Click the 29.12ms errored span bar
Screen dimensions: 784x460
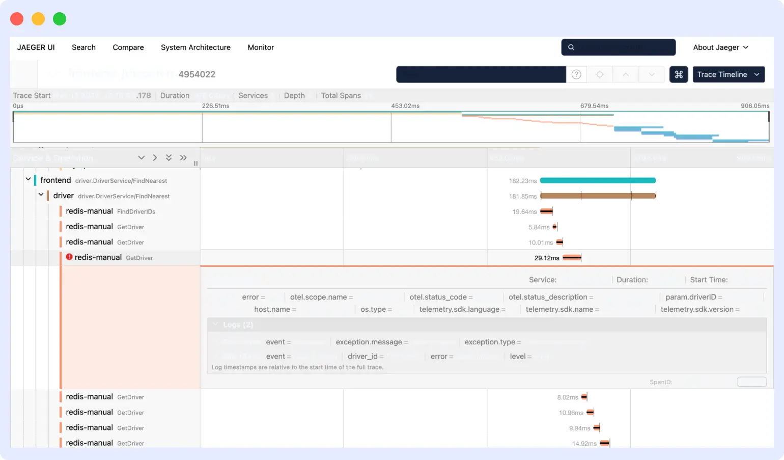pyautogui.click(x=572, y=258)
